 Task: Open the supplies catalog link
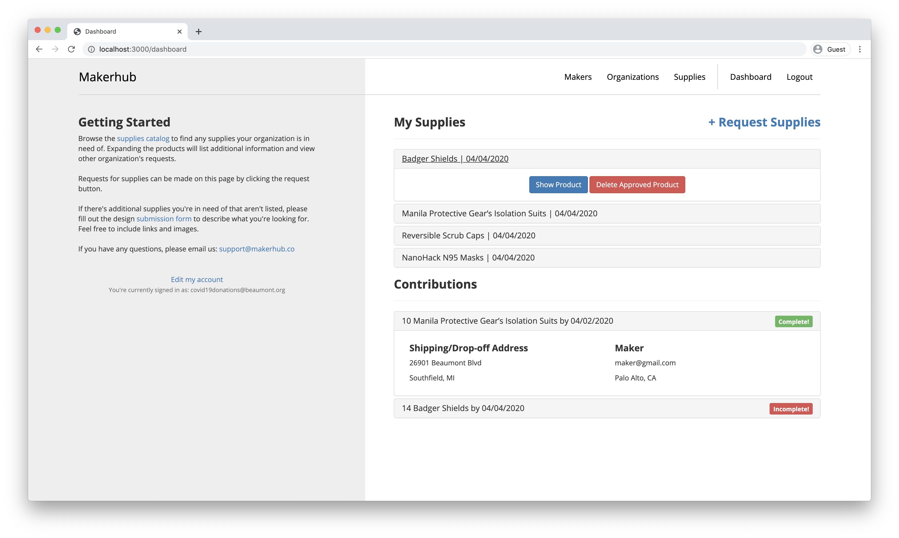pyautogui.click(x=143, y=139)
